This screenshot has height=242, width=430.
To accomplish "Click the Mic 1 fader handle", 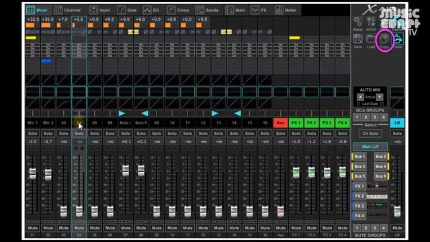I will coord(33,173).
